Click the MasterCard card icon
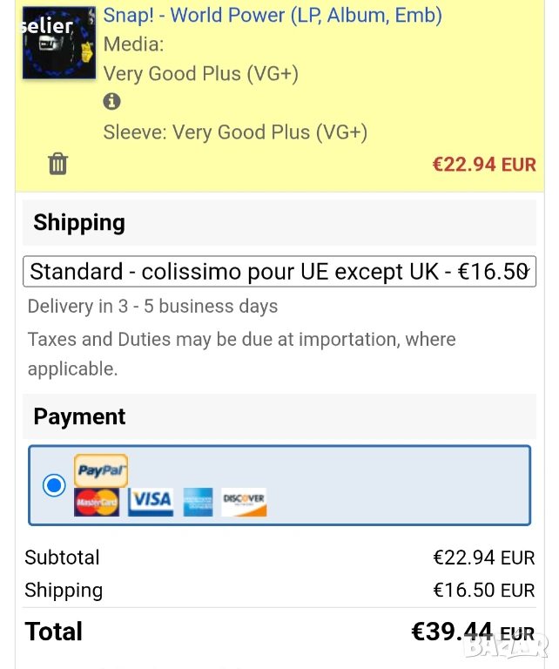The image size is (559, 669). (x=97, y=502)
